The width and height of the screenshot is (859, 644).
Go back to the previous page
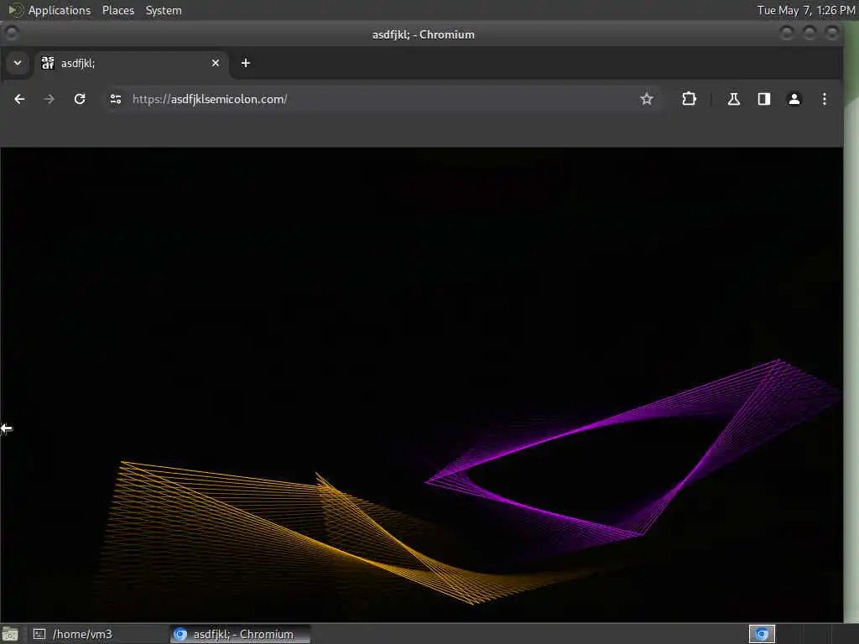19,99
